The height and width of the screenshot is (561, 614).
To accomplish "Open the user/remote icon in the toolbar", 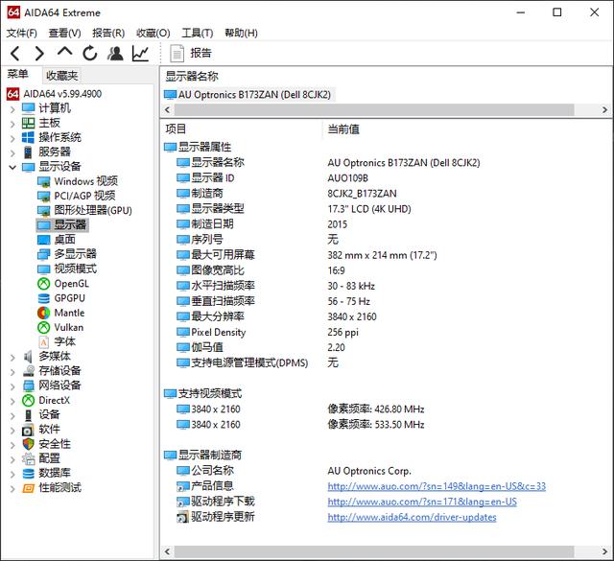I will [115, 54].
